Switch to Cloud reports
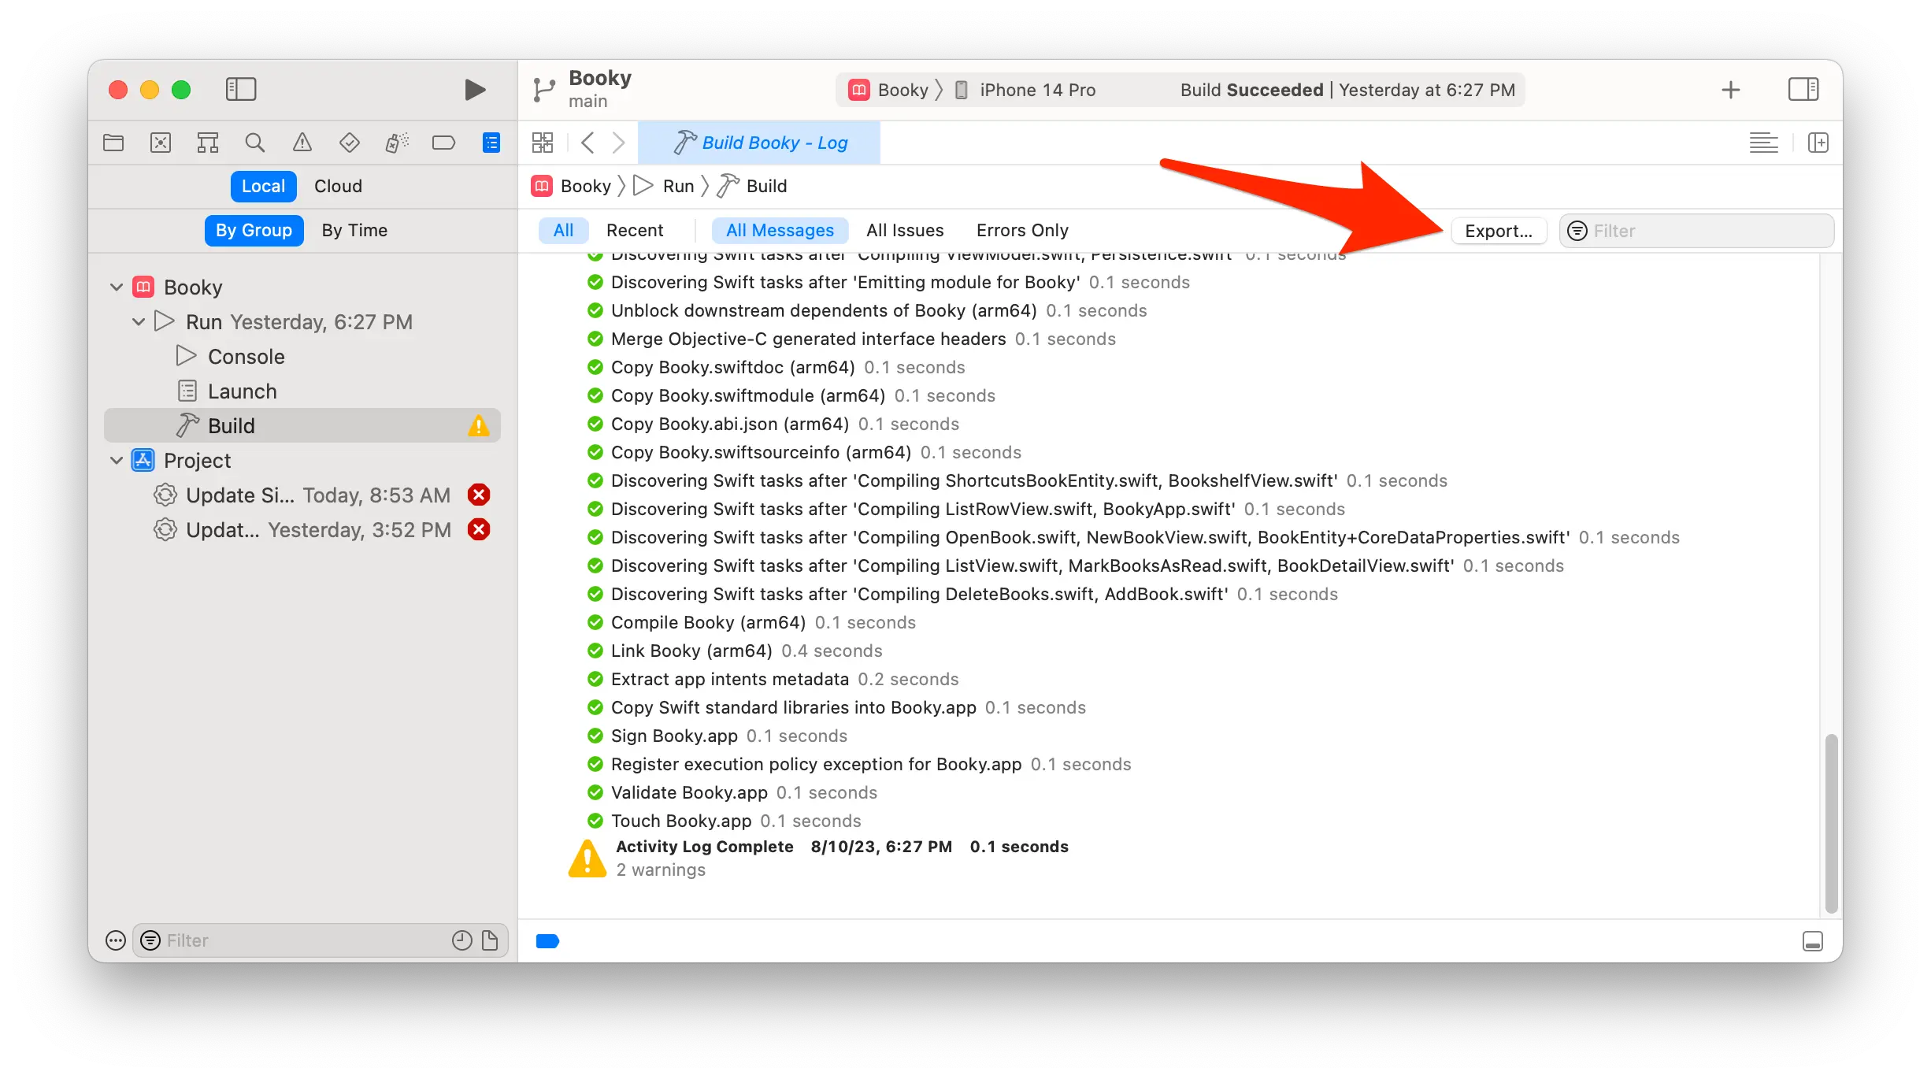 point(338,186)
